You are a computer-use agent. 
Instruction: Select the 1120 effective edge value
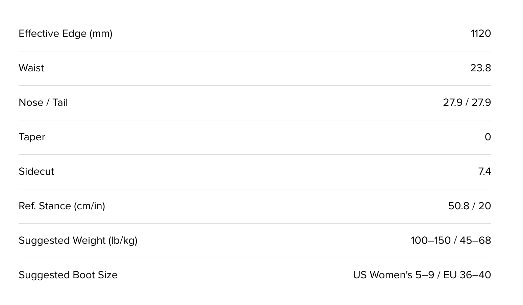[480, 33]
